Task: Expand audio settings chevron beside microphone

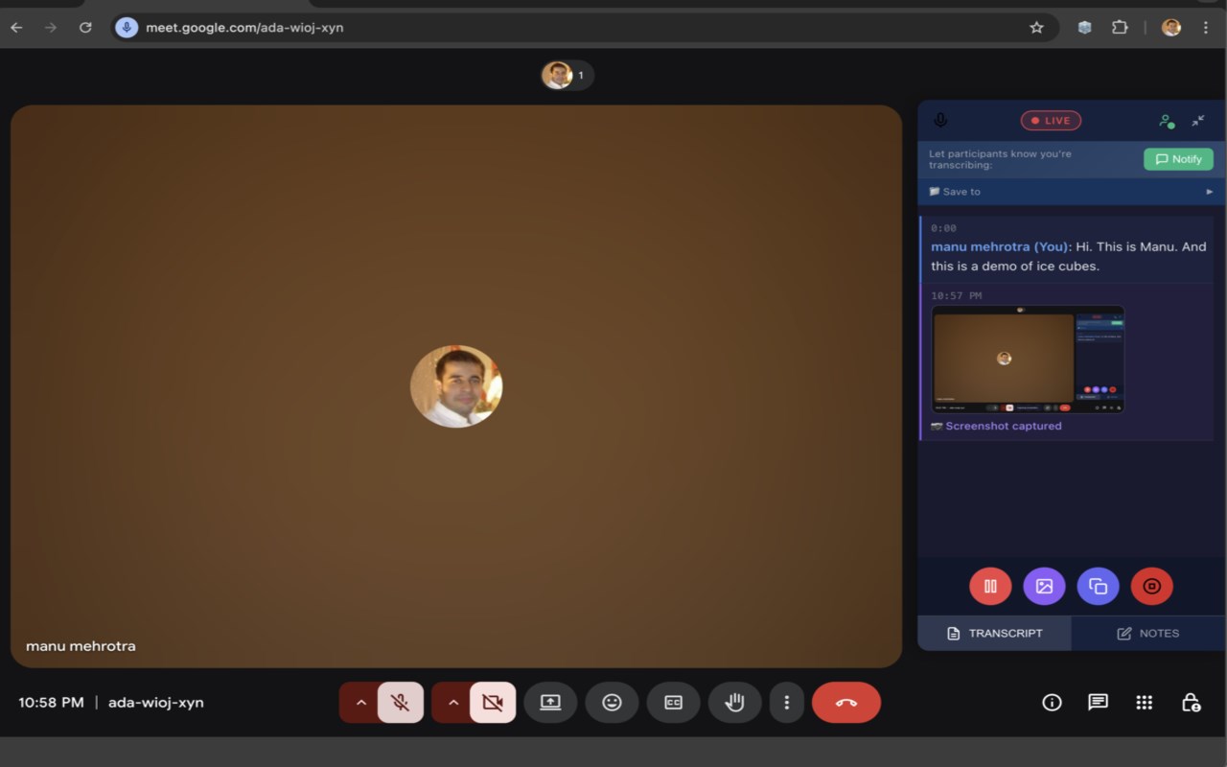Action: (x=360, y=703)
